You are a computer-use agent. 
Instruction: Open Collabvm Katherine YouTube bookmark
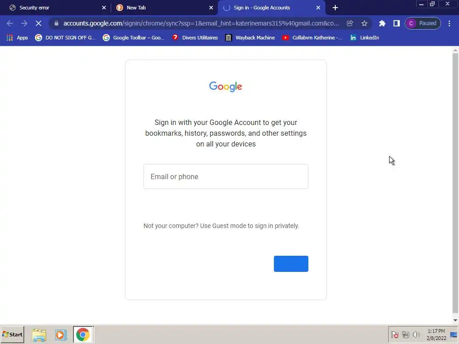coord(312,38)
